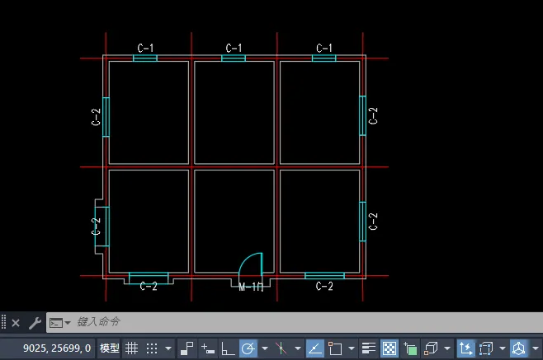
Task: Toggle lineweight display icon
Action: point(368,348)
